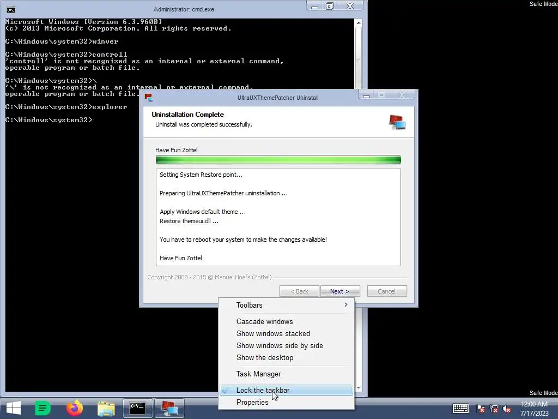
Task: Choose Show the desktop
Action: coord(287,357)
